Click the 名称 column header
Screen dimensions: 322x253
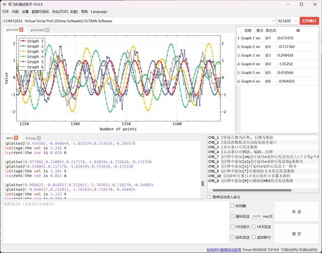point(248,30)
